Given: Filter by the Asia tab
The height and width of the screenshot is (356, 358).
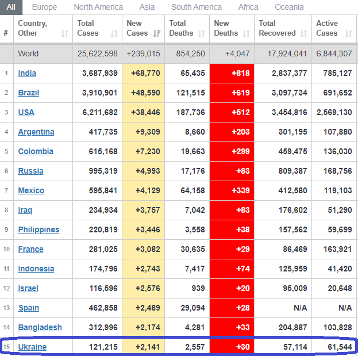Looking at the screenshot, I should pyautogui.click(x=147, y=7).
